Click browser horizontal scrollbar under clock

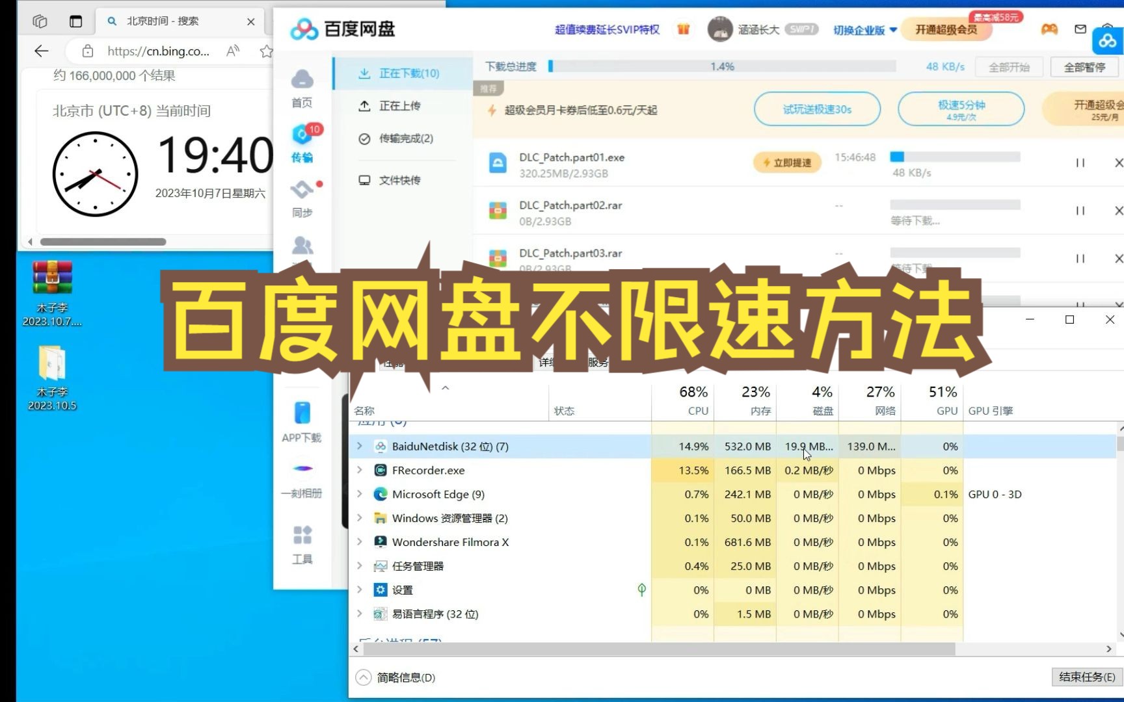tap(103, 242)
